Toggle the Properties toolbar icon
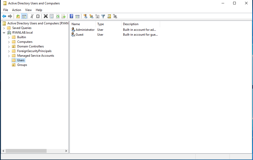Screen dimensions: 253x160 (51, 16)
